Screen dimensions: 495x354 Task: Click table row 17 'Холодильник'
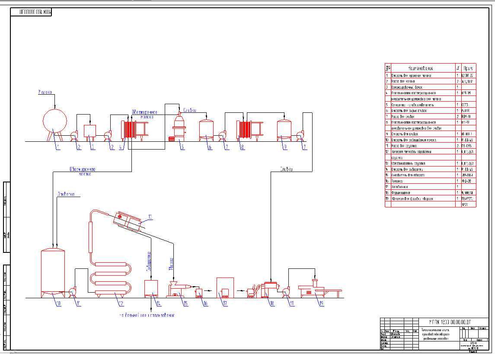(430, 187)
